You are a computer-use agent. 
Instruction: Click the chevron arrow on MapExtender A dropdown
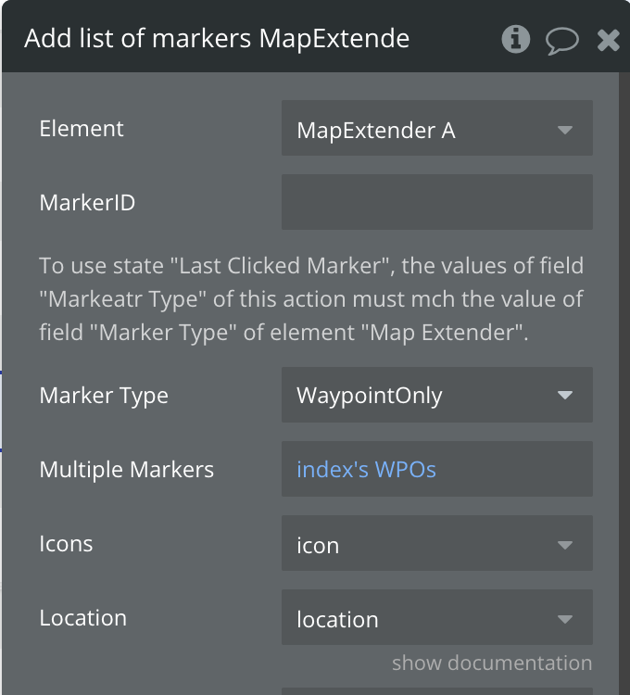tap(565, 131)
